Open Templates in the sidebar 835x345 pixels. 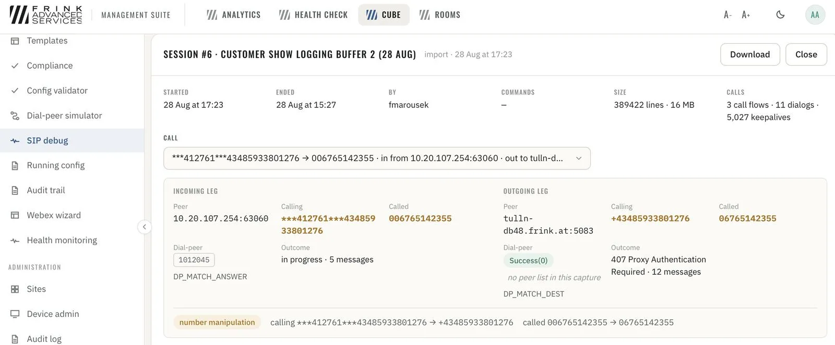tap(72, 41)
